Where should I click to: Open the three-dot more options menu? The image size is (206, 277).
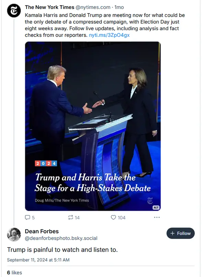(x=157, y=217)
